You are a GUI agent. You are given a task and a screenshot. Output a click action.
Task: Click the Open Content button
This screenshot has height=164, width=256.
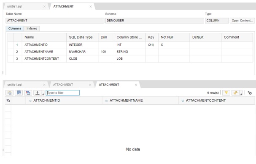(242, 21)
